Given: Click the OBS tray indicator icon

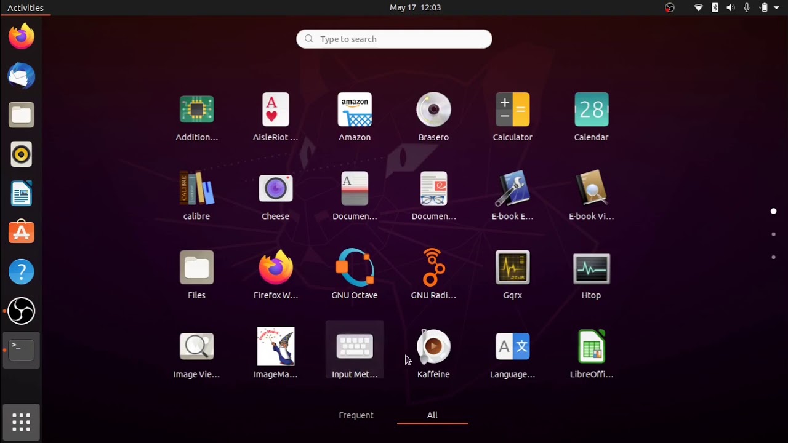Looking at the screenshot, I should 670,7.
